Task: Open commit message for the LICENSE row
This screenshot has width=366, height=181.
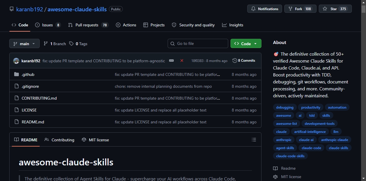Action: 161,110
